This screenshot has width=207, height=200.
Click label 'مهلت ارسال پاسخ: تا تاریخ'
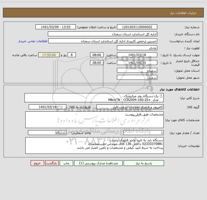pyautogui.click(x=180, y=55)
